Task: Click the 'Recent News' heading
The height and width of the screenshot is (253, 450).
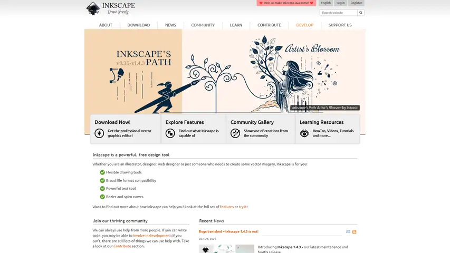Action: click(x=211, y=221)
